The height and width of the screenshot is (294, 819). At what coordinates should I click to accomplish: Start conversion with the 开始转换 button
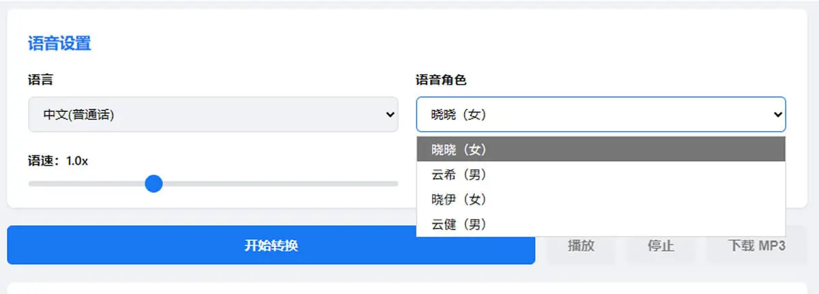click(271, 246)
